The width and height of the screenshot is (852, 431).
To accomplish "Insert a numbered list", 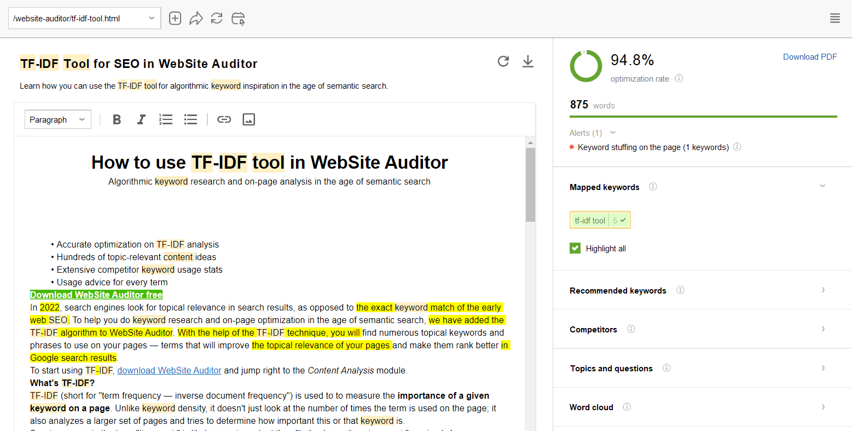I will pos(165,119).
